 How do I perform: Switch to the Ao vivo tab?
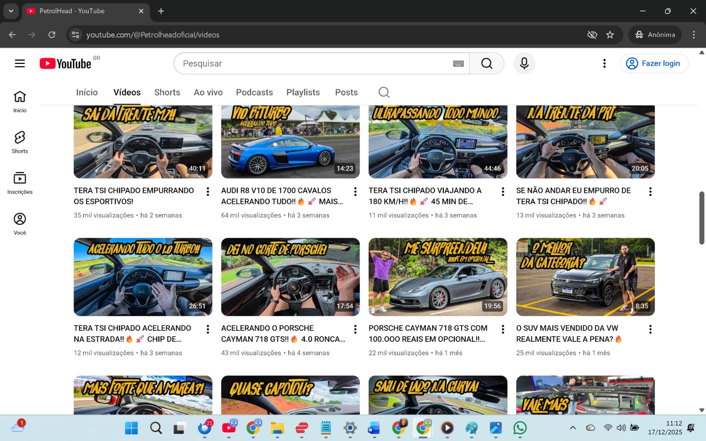click(208, 92)
